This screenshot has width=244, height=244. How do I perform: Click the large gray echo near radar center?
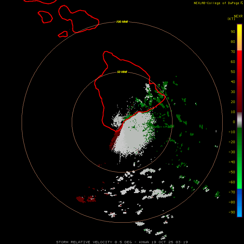[134, 134]
